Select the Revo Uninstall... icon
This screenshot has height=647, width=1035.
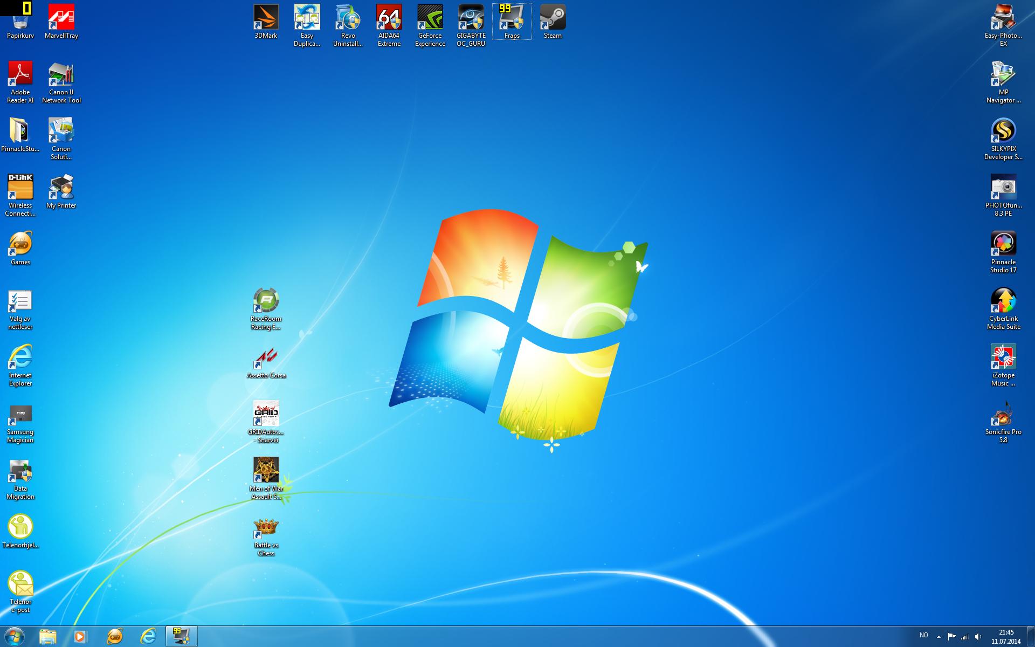coord(348,25)
